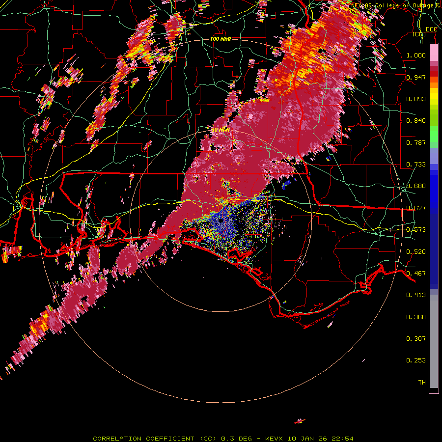Click the 0.627 value on the scale
442x442 pixels.
[x=416, y=208]
